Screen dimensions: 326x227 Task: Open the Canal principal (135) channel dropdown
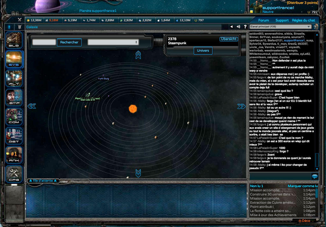pyautogui.click(x=280, y=27)
